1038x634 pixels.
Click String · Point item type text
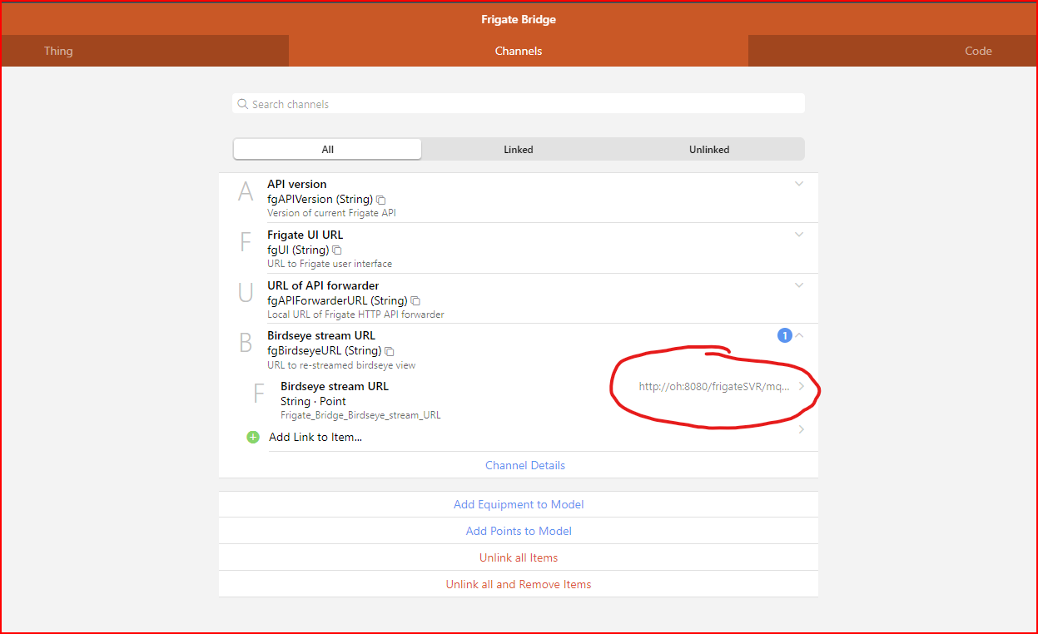pyautogui.click(x=313, y=401)
